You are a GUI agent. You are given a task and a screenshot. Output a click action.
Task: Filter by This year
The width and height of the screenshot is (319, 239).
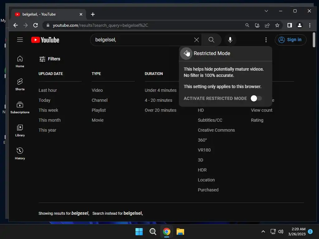coord(47,130)
